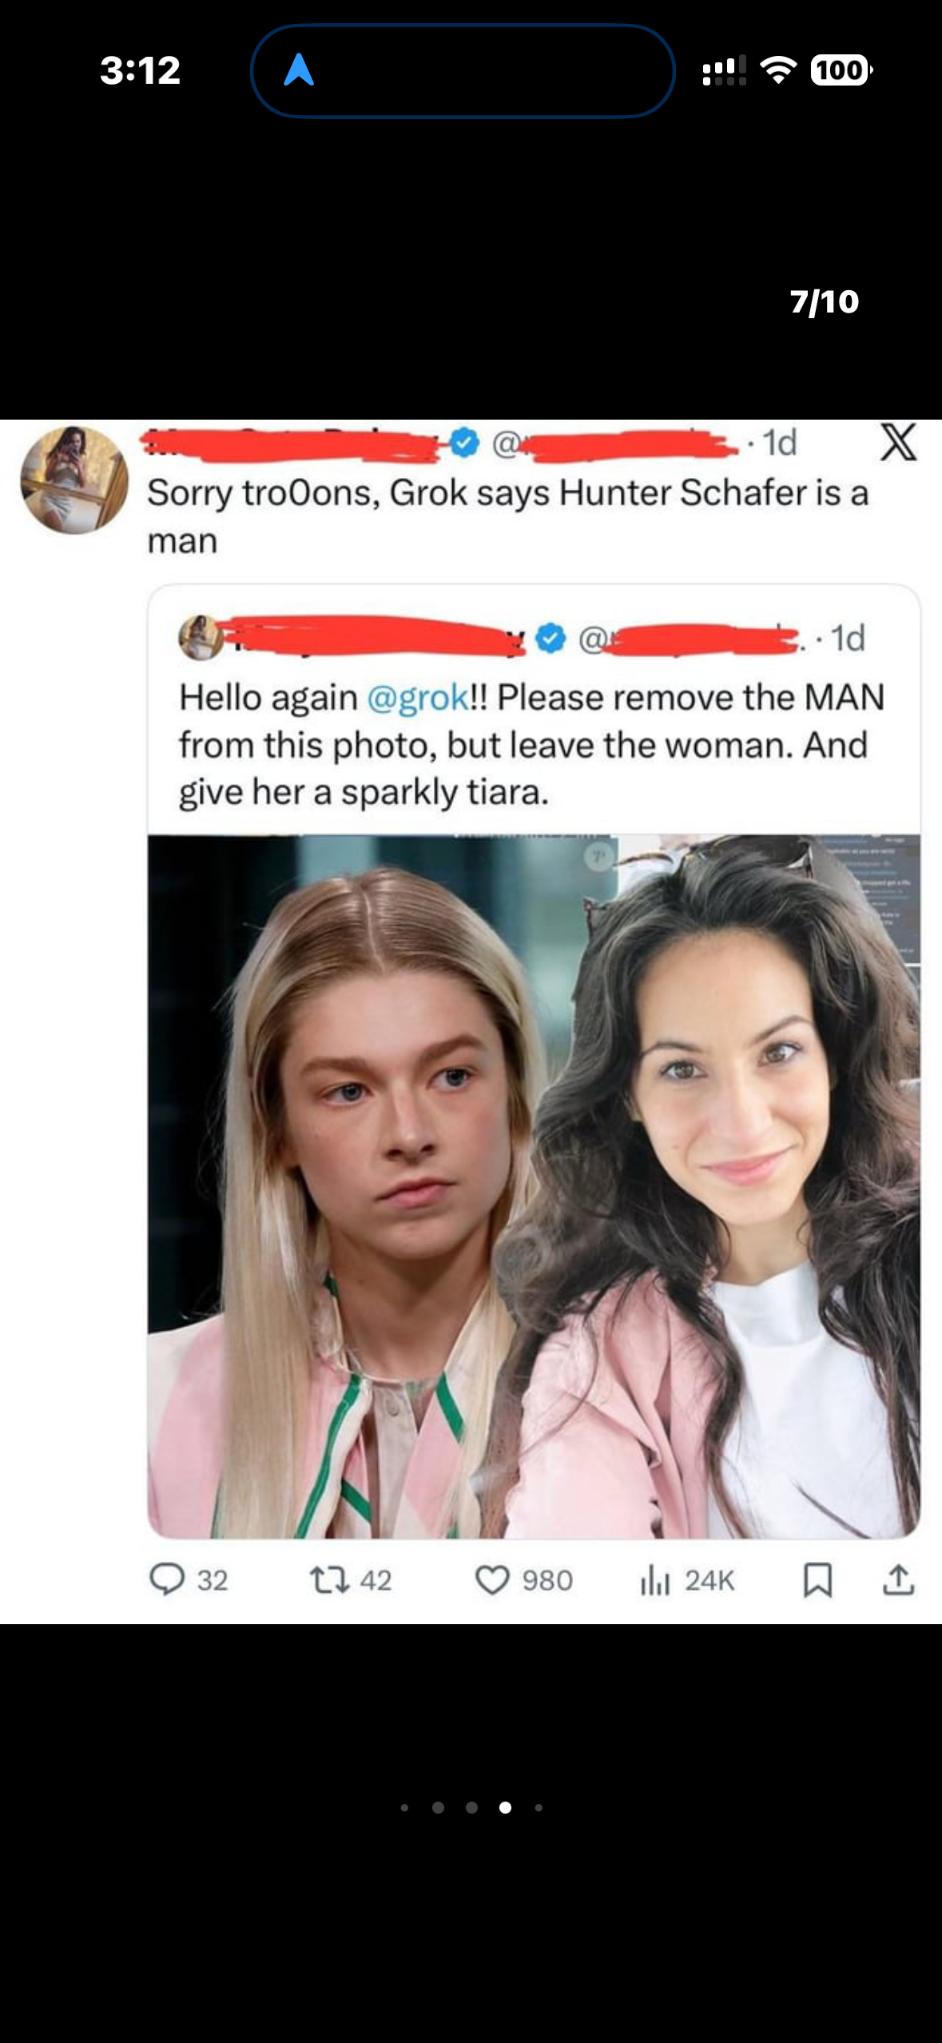Image resolution: width=942 pixels, height=2043 pixels.
Task: Tap the @grok mention link
Action: click(419, 697)
